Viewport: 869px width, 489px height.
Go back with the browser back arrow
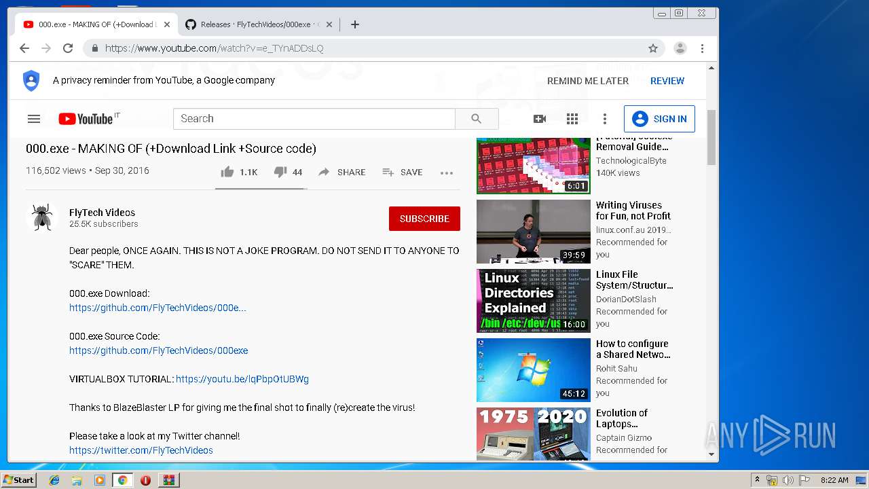(x=24, y=48)
